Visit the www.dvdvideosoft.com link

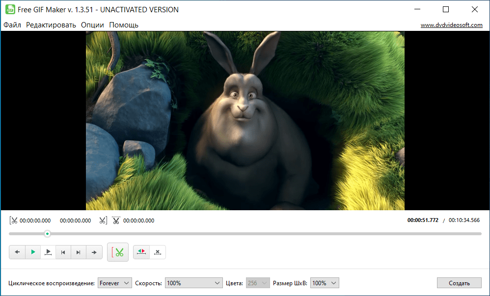tap(452, 25)
